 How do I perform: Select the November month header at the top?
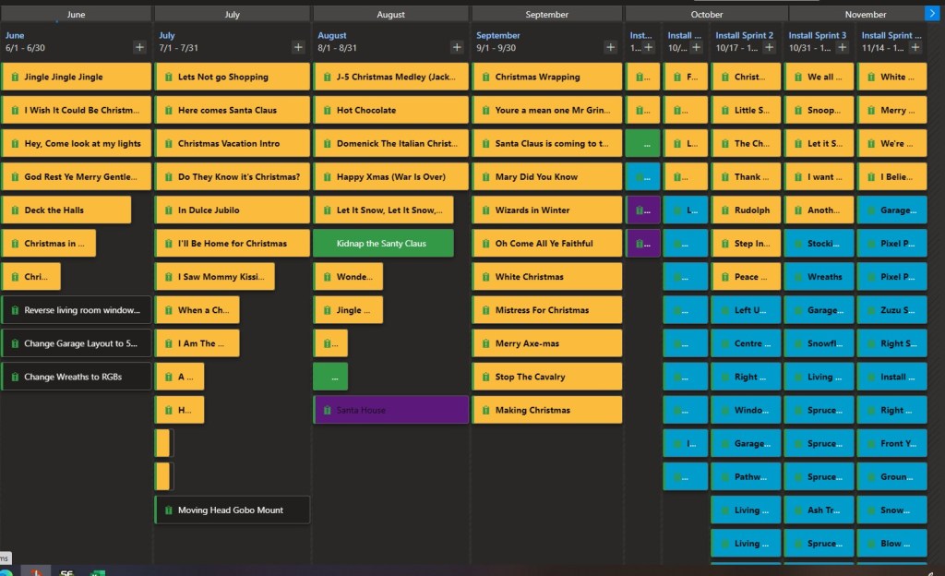click(x=864, y=14)
